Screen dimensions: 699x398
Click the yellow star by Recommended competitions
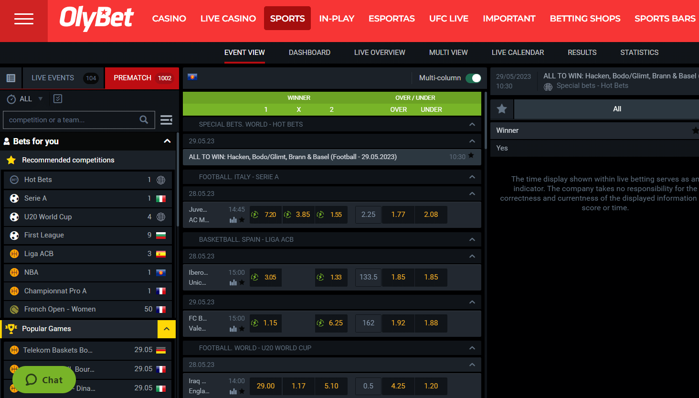click(x=11, y=160)
